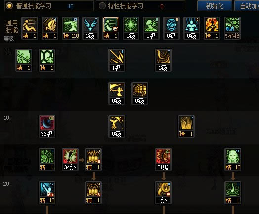
Task: Click the green smiling face skill
Action: (x=233, y=160)
